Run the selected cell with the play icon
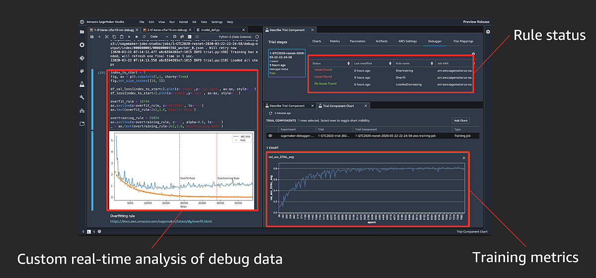The height and width of the screenshot is (278, 596). pyautogui.click(x=129, y=37)
